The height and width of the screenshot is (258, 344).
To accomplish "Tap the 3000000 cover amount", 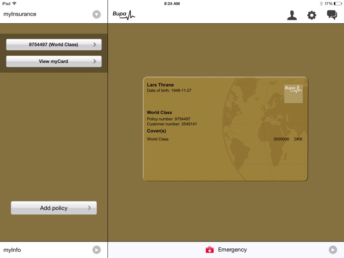I will 281,139.
